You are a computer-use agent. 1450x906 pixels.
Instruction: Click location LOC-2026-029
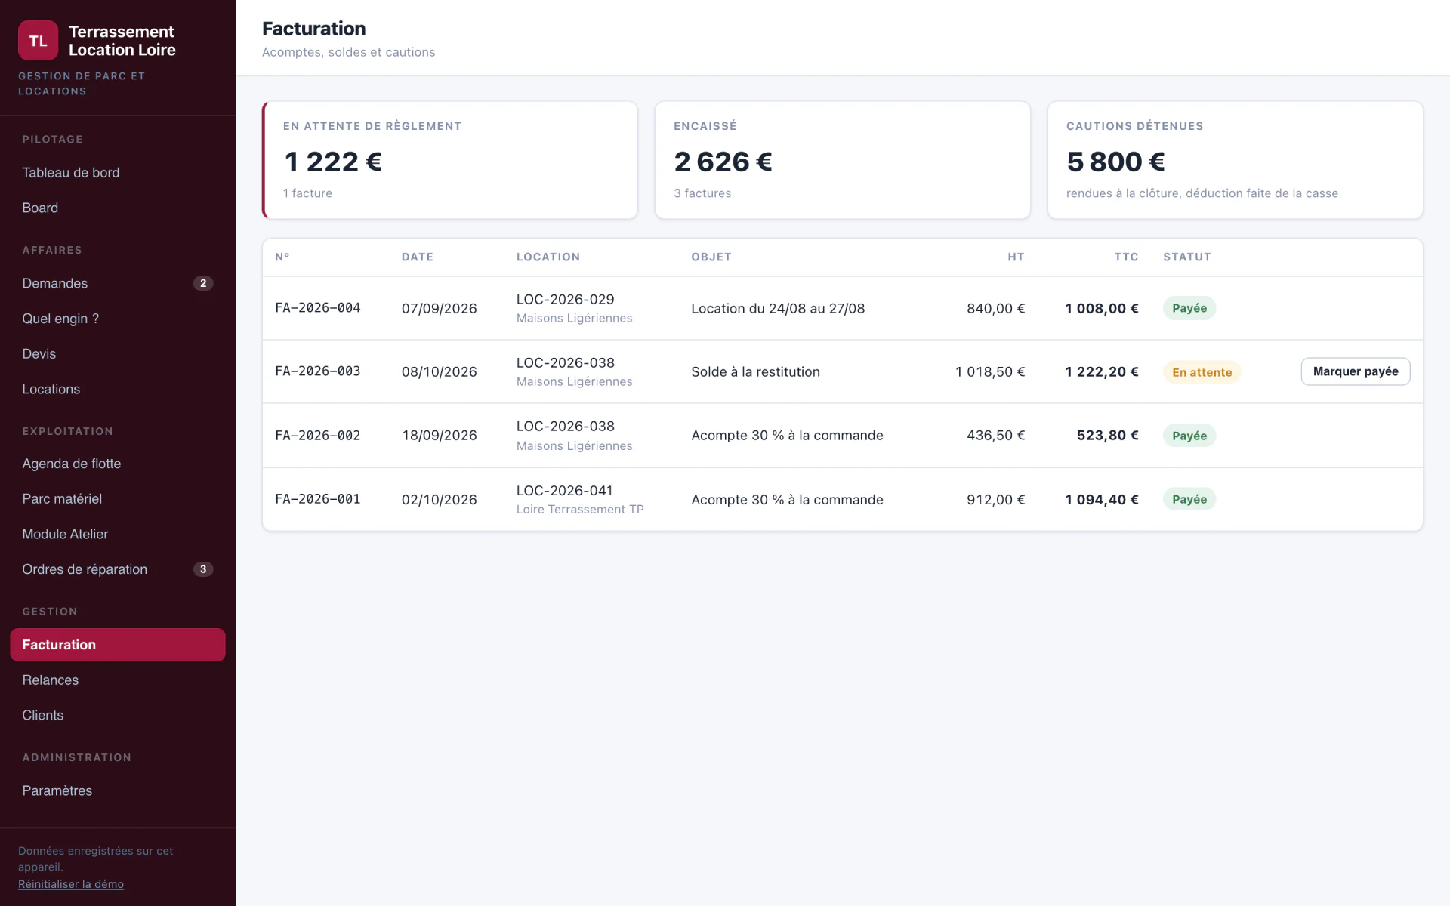point(566,299)
